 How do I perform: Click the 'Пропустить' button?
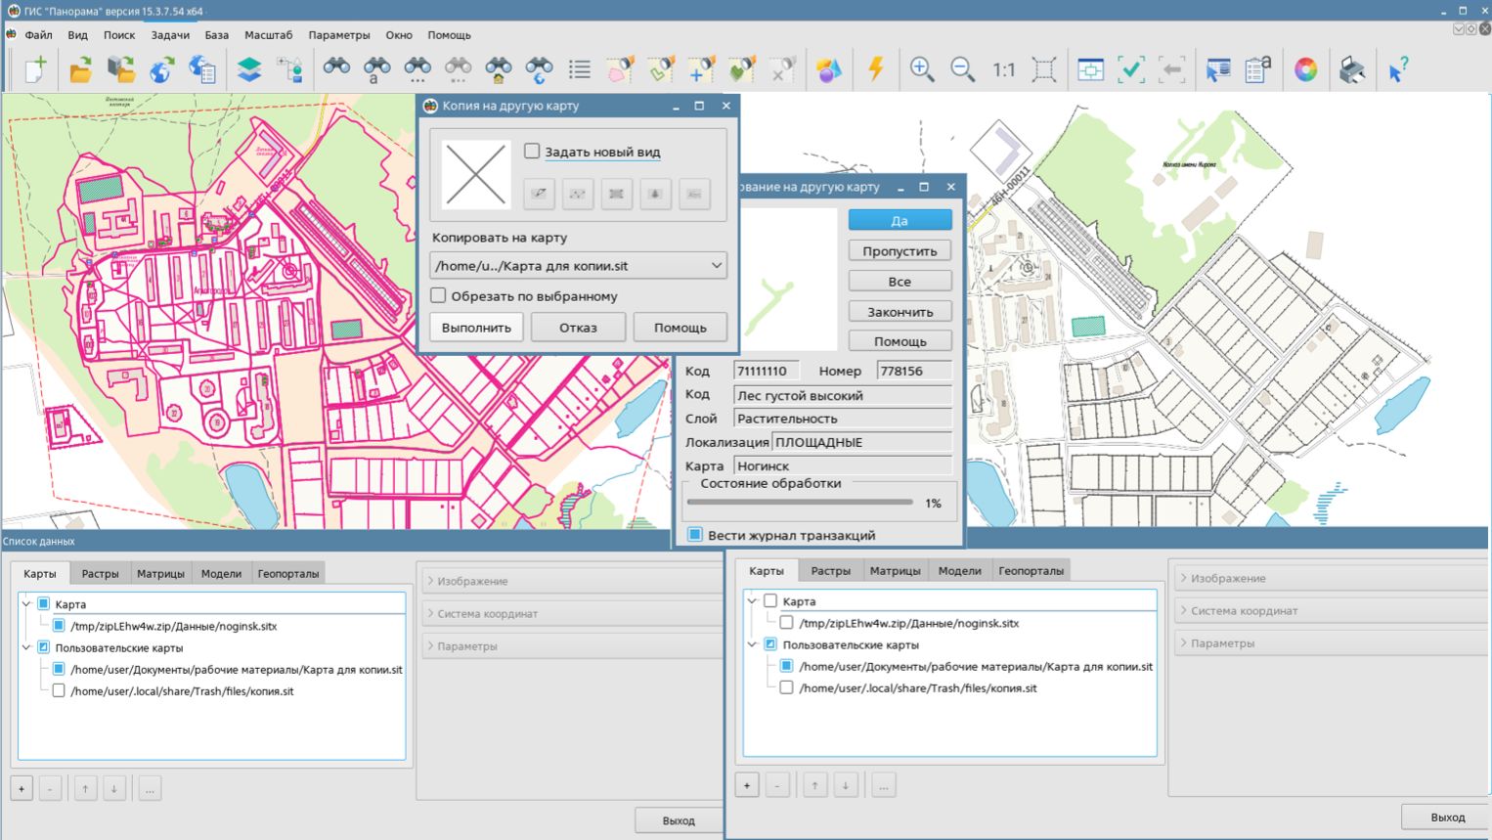tap(900, 250)
